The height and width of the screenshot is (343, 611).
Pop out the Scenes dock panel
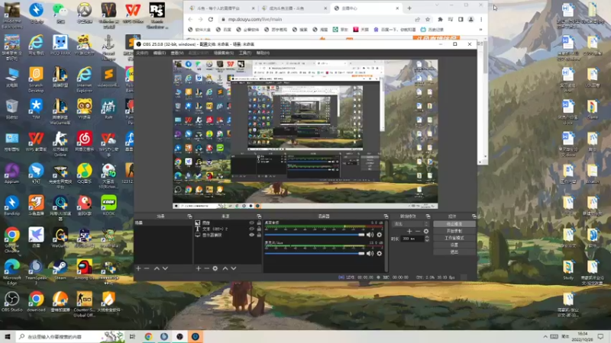(189, 216)
